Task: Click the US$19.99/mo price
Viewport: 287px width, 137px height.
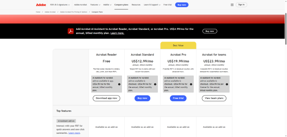Action: pos(178,61)
